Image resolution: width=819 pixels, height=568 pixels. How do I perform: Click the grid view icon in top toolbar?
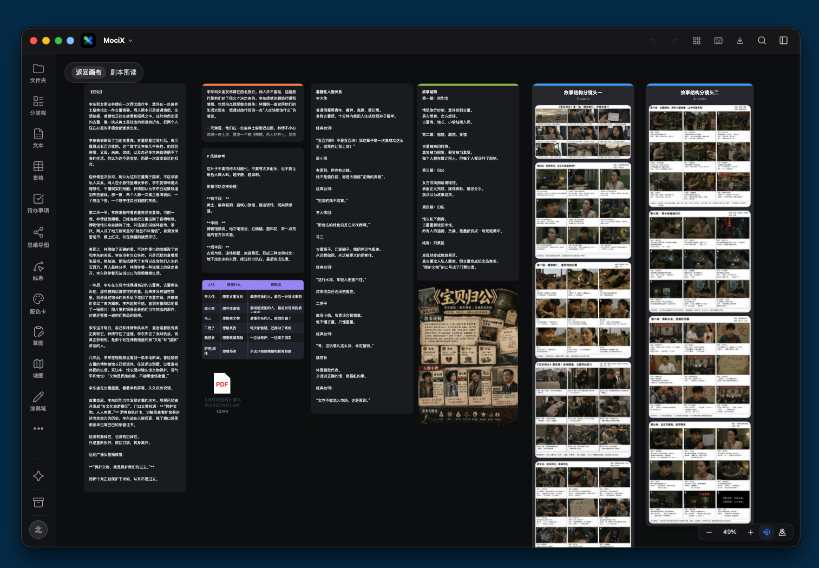697,41
